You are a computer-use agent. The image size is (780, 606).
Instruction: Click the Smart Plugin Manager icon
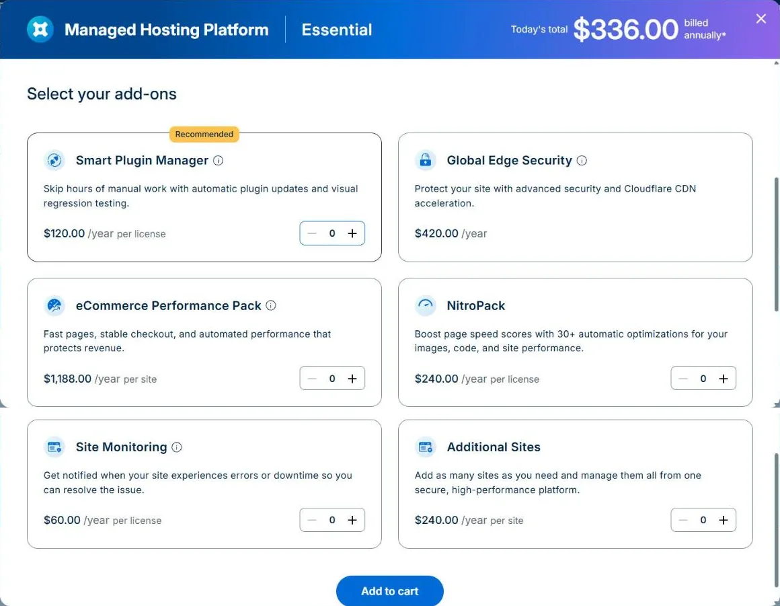54,160
